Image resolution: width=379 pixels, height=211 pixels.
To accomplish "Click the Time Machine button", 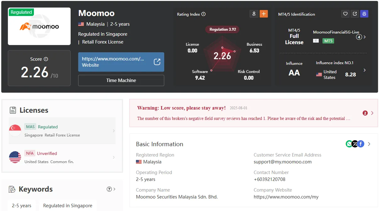I will click(121, 80).
